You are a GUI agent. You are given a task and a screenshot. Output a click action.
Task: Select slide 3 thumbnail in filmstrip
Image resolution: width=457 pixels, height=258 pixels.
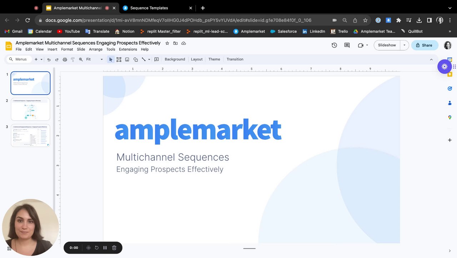point(30,135)
